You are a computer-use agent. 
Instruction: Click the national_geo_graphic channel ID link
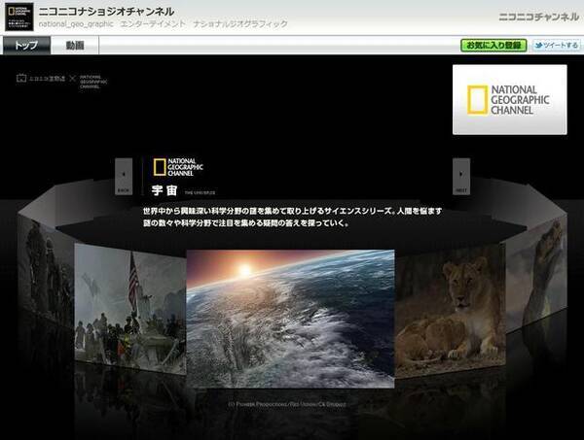78,25
